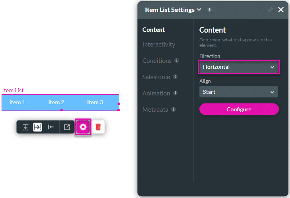The width and height of the screenshot is (290, 198).
Task: Open the Direction dropdown showing Horizontal
Action: (238, 67)
